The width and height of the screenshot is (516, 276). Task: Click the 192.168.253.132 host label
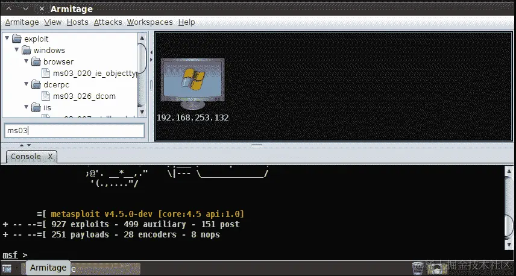click(192, 118)
